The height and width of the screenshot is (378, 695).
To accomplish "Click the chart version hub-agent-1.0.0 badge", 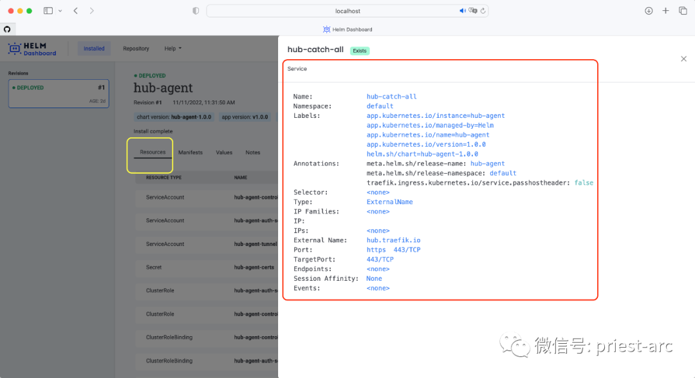I will coord(174,117).
